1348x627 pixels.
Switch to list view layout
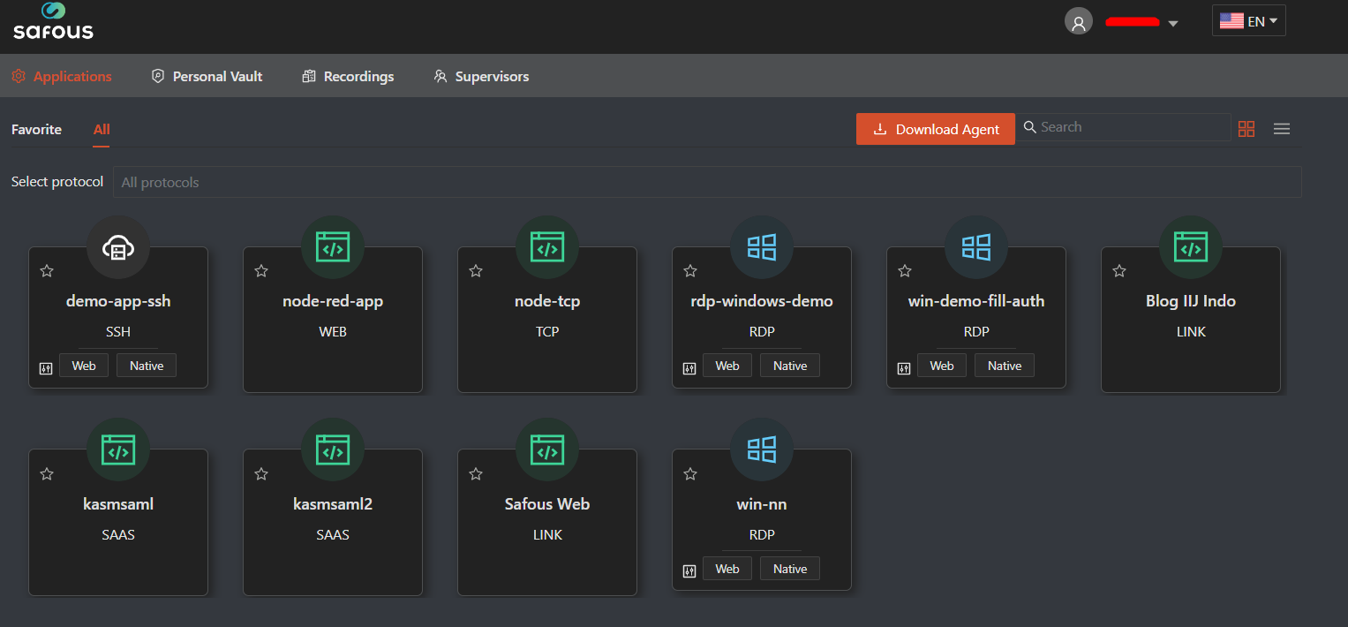(x=1282, y=129)
